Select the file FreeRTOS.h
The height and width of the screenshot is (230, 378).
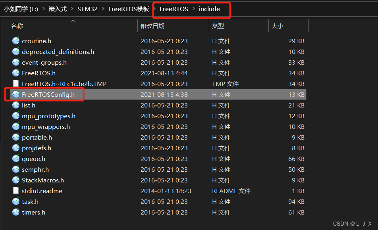click(x=39, y=73)
